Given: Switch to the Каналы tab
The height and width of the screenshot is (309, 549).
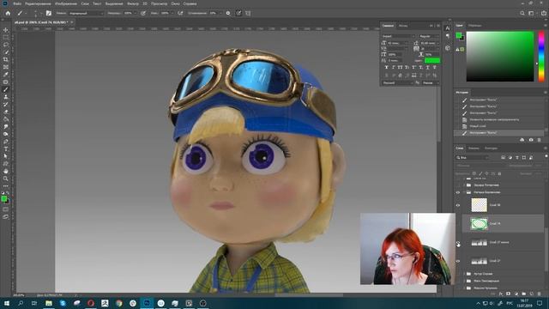Looking at the screenshot, I should pos(474,148).
